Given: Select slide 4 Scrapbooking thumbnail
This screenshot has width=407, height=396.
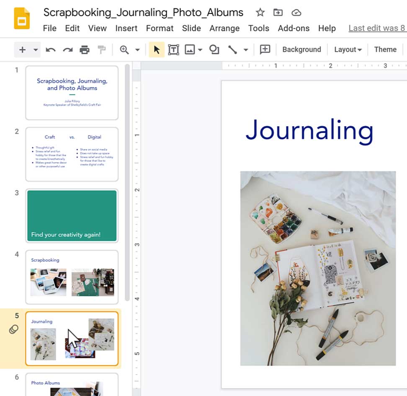Looking at the screenshot, I should (72, 277).
